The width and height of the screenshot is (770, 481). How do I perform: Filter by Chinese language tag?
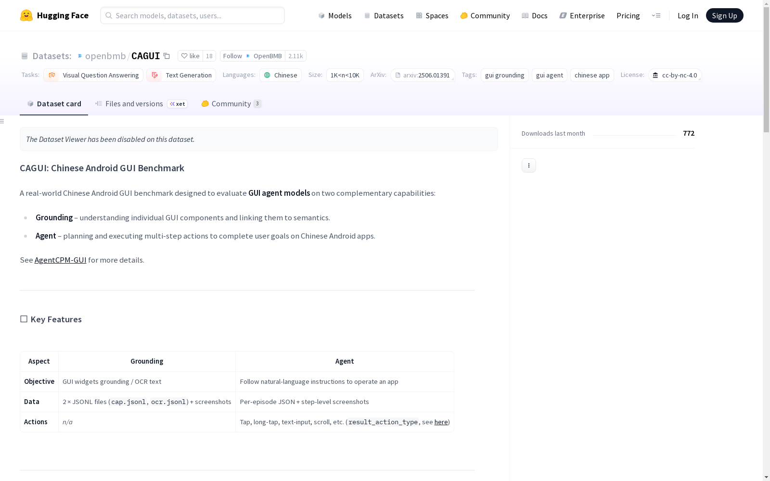pos(281,75)
